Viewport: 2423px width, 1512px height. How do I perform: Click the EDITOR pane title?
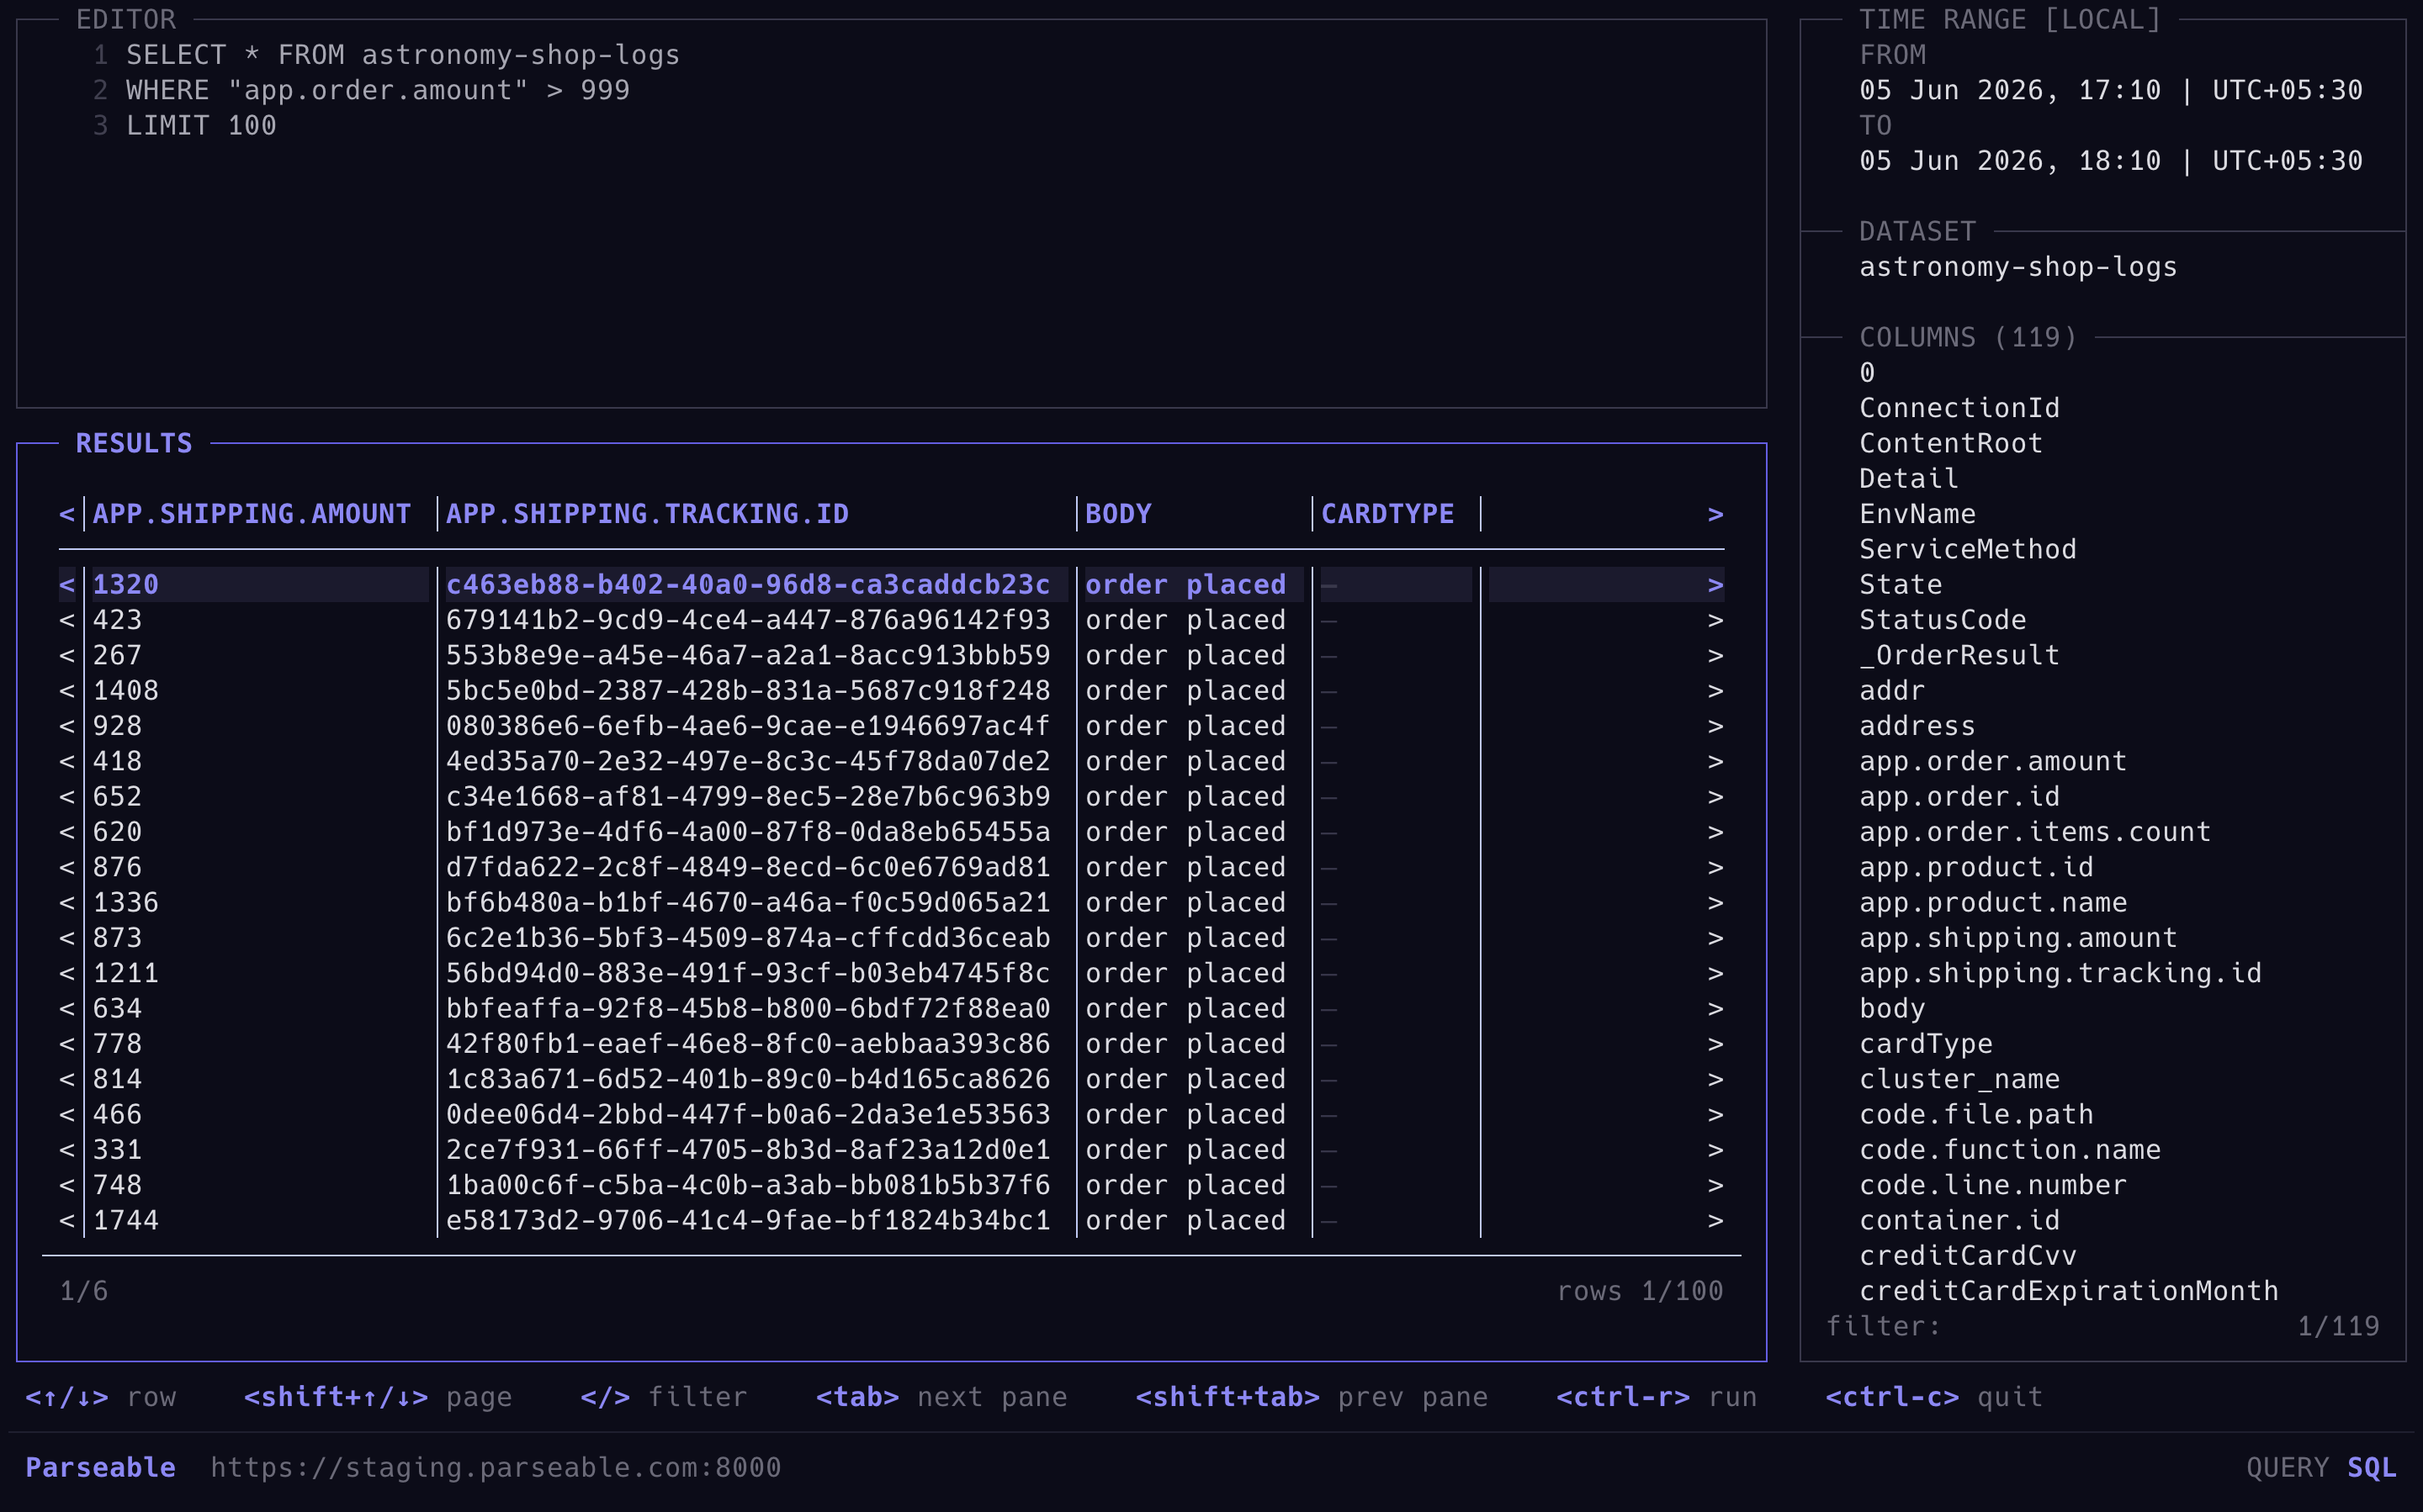tap(126, 20)
